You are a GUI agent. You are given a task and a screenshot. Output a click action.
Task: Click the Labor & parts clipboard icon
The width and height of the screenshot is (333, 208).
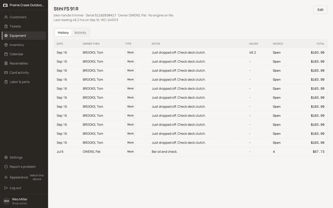point(6,82)
